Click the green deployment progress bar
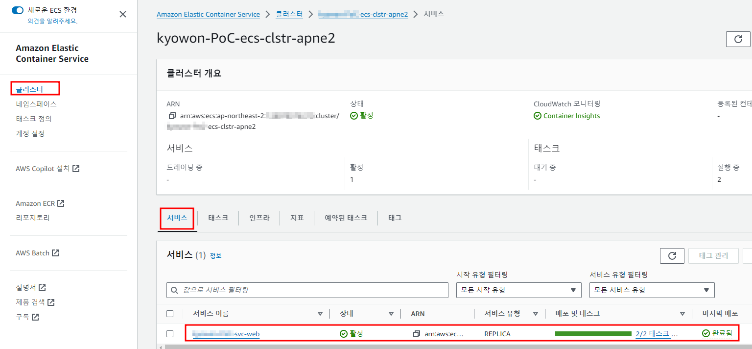 (x=593, y=334)
